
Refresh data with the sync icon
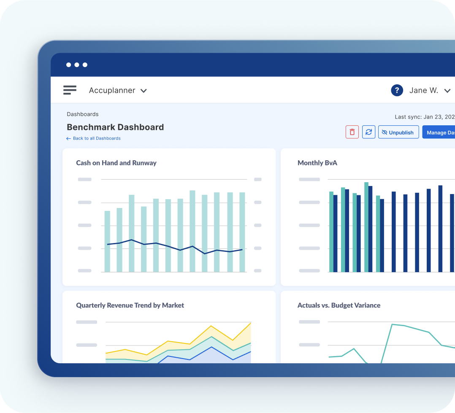point(368,132)
